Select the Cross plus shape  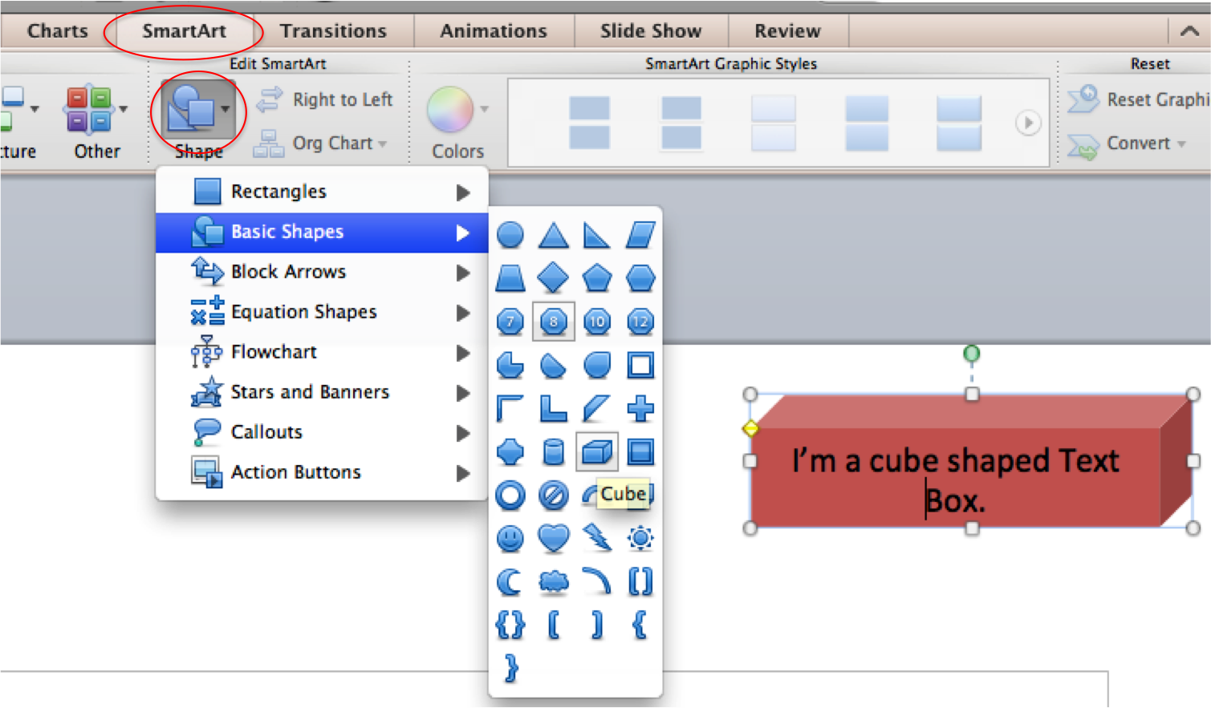click(640, 409)
